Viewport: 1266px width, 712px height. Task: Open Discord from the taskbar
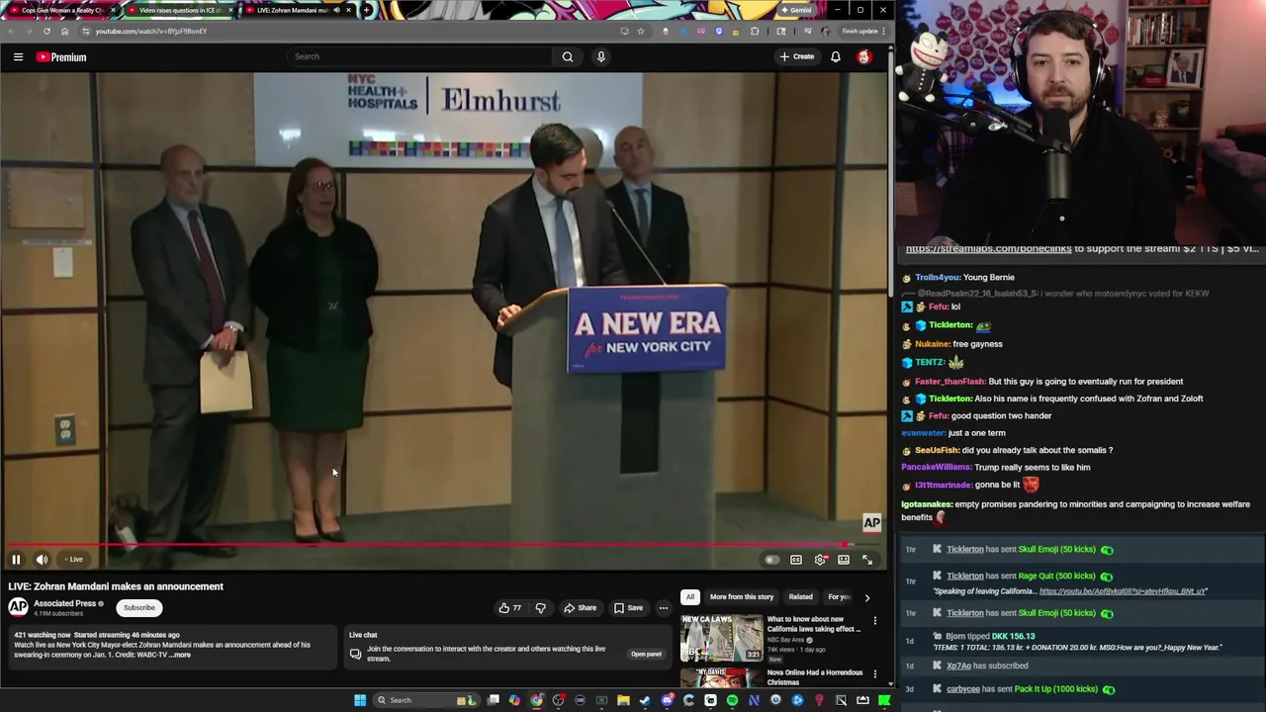coord(667,700)
